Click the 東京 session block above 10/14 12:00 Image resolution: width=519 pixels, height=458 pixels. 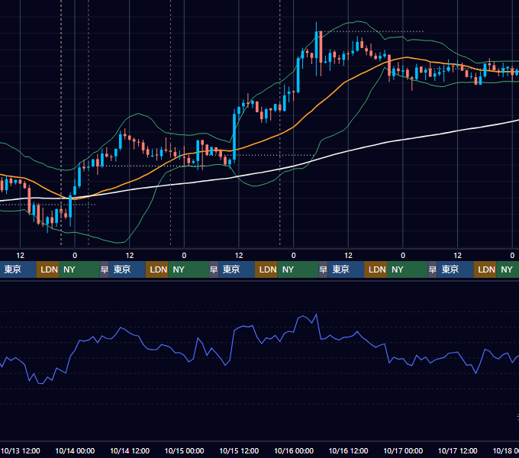point(127,269)
